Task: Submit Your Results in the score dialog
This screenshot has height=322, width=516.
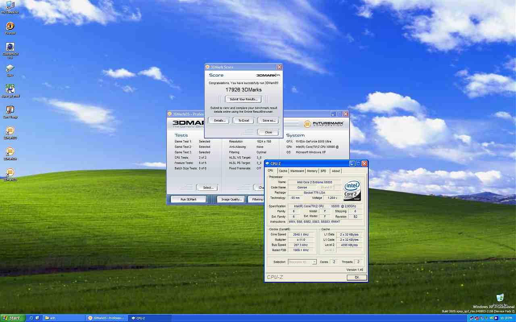Action: coord(243,99)
